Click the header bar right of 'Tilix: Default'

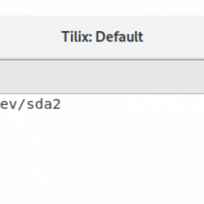174,37
